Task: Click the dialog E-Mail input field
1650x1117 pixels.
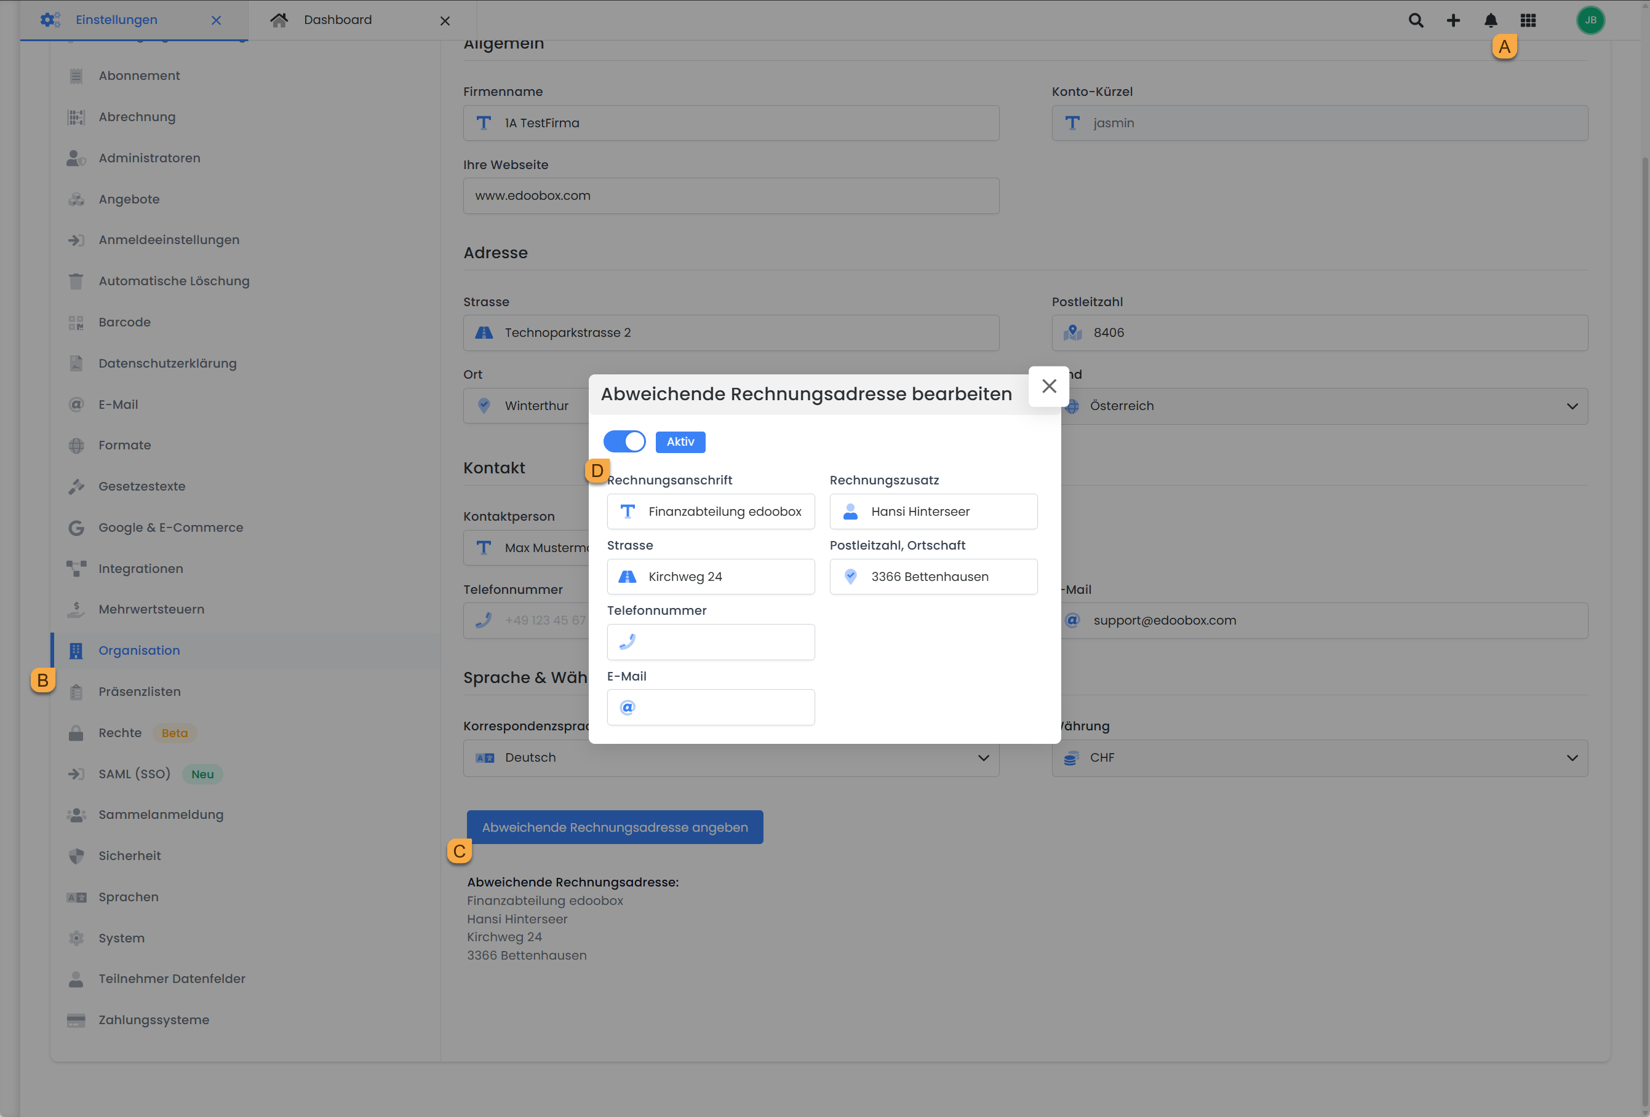Action: [724, 708]
